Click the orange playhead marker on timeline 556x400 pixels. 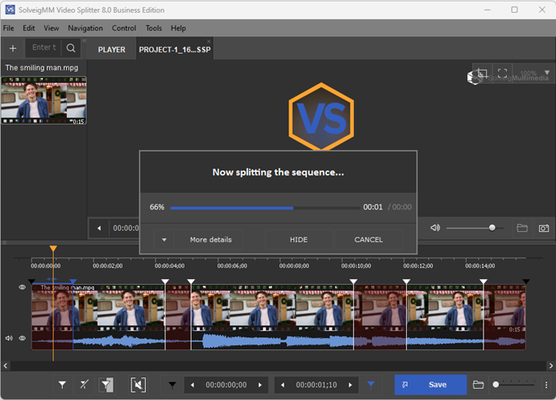point(53,249)
